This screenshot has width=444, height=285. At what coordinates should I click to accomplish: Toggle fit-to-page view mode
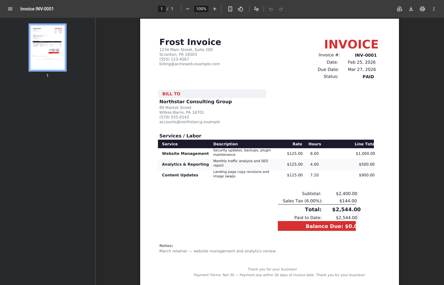[x=230, y=9]
